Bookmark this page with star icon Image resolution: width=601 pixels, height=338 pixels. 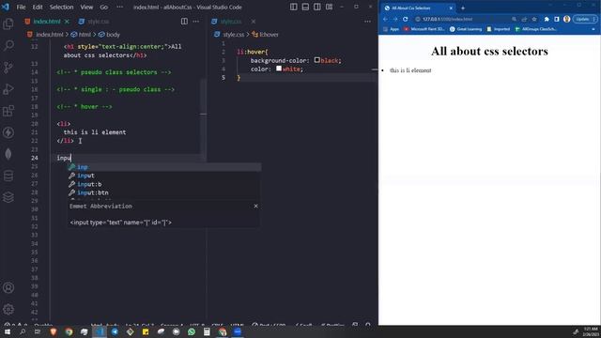tap(534, 19)
